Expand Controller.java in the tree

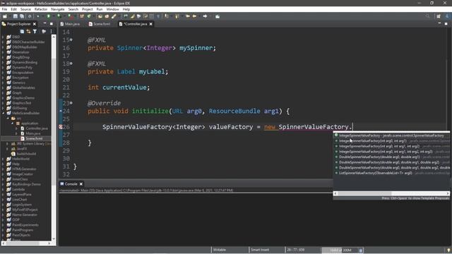click(x=17, y=128)
